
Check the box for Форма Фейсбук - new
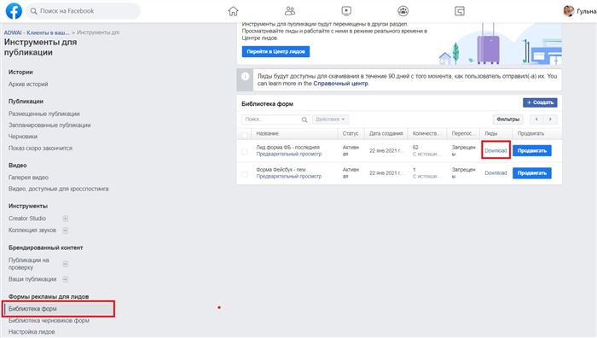tap(245, 174)
